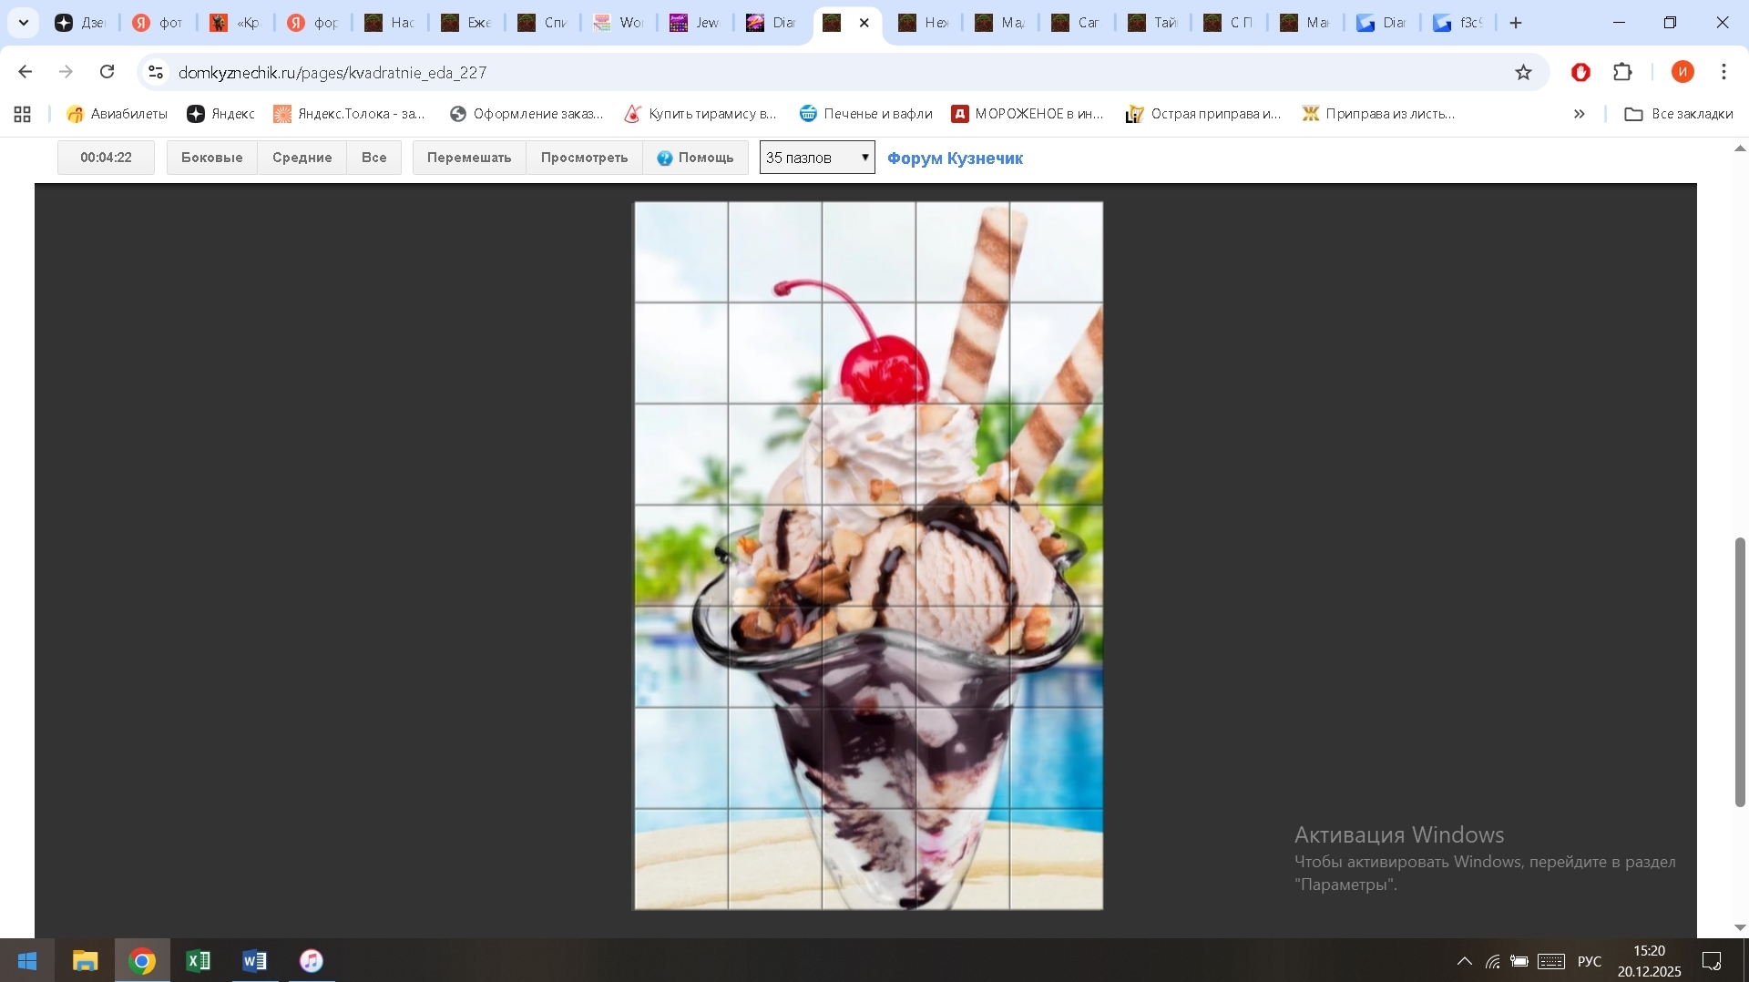The width and height of the screenshot is (1749, 982).
Task: Open the tab search dropdown arrow
Action: [x=24, y=23]
